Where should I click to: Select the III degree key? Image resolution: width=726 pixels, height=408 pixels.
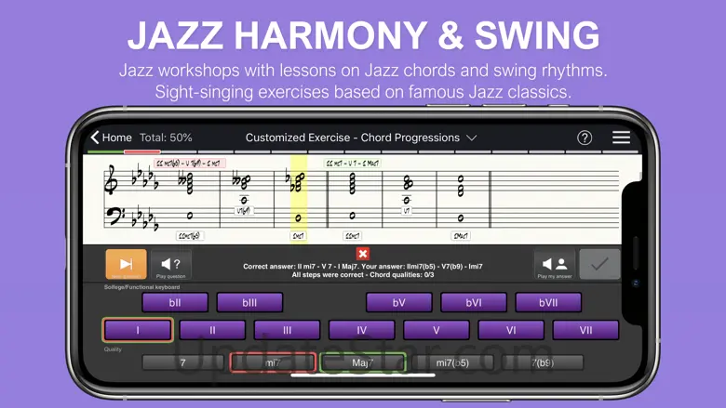point(287,330)
